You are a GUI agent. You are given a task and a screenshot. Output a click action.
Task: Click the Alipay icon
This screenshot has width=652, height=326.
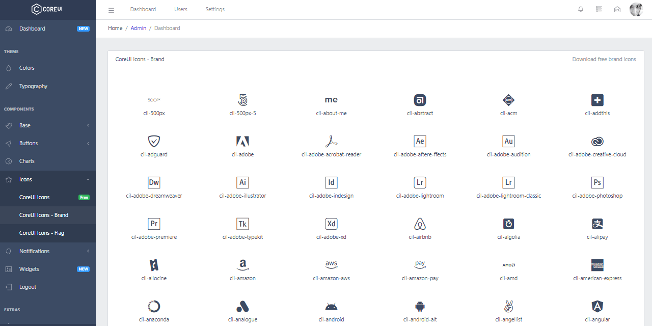597,224
